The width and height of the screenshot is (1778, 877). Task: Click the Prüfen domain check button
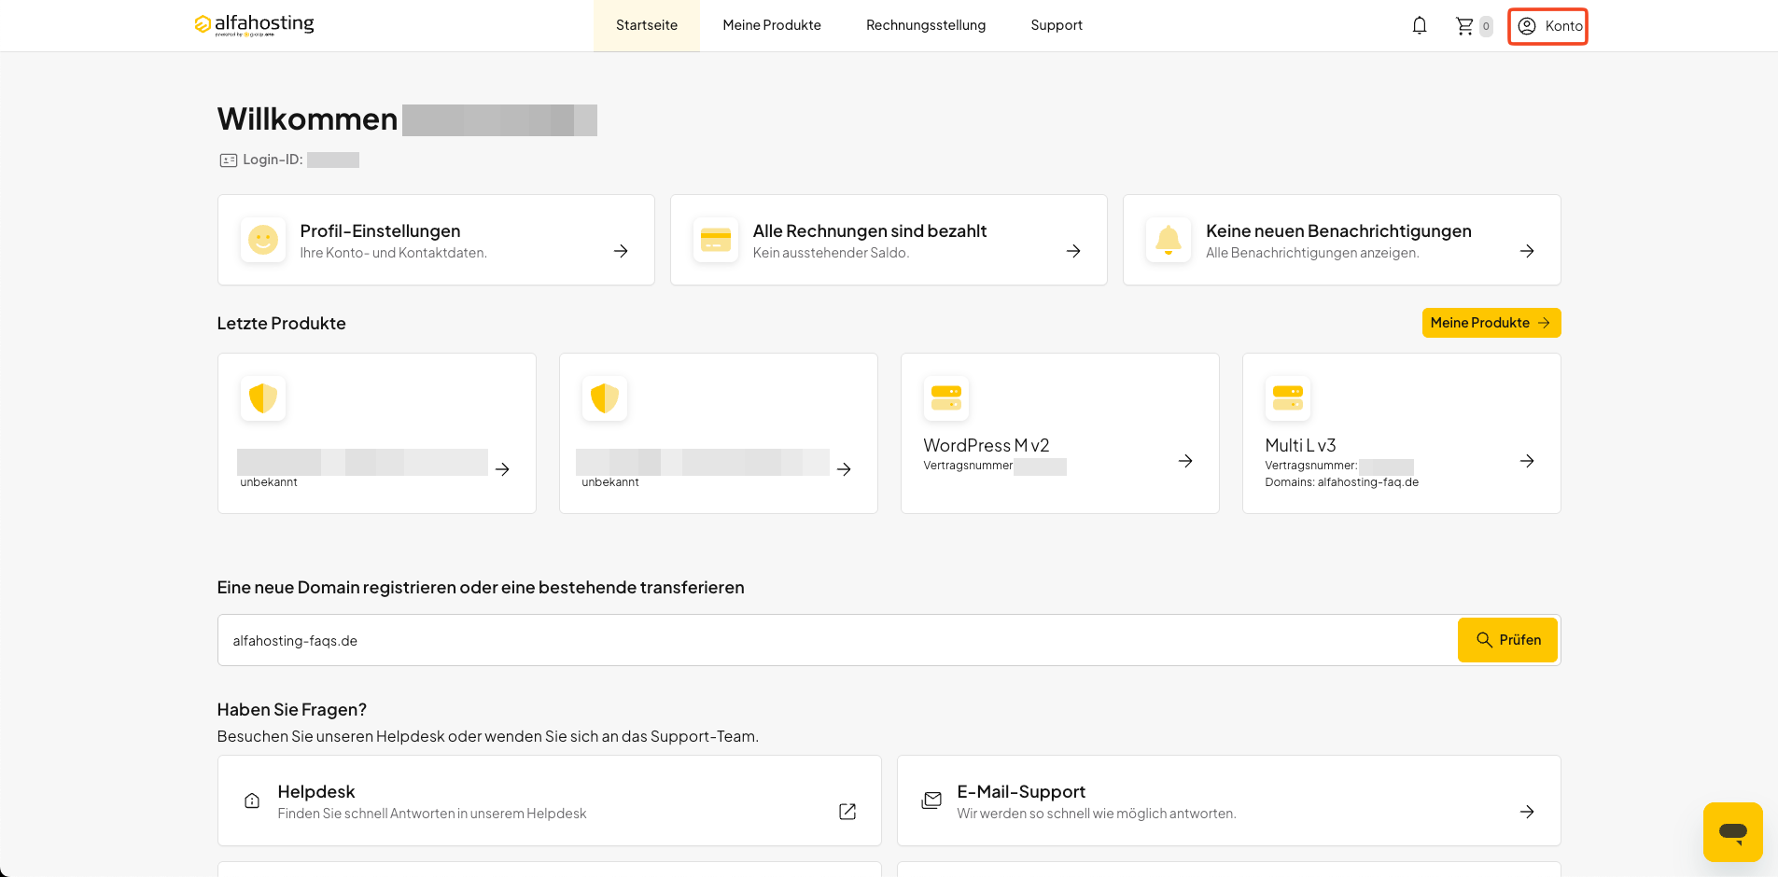1507,640
